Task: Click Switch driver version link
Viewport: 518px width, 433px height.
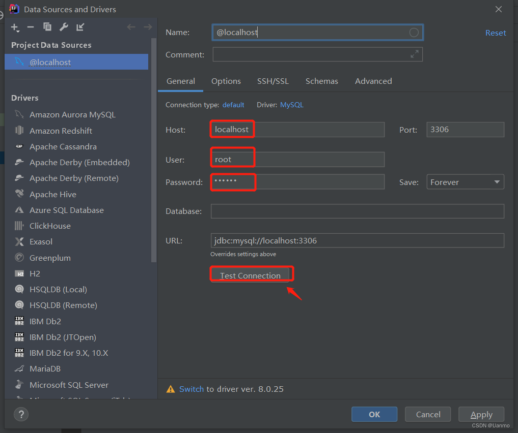Action: tap(192, 389)
